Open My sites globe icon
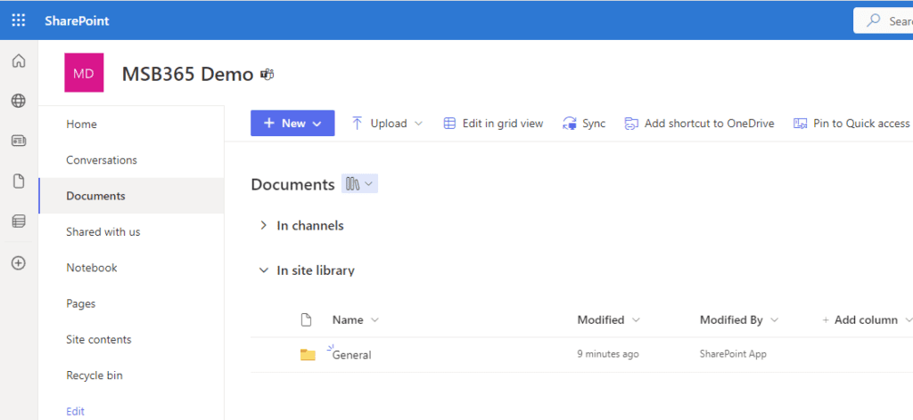The image size is (913, 420). 19,101
